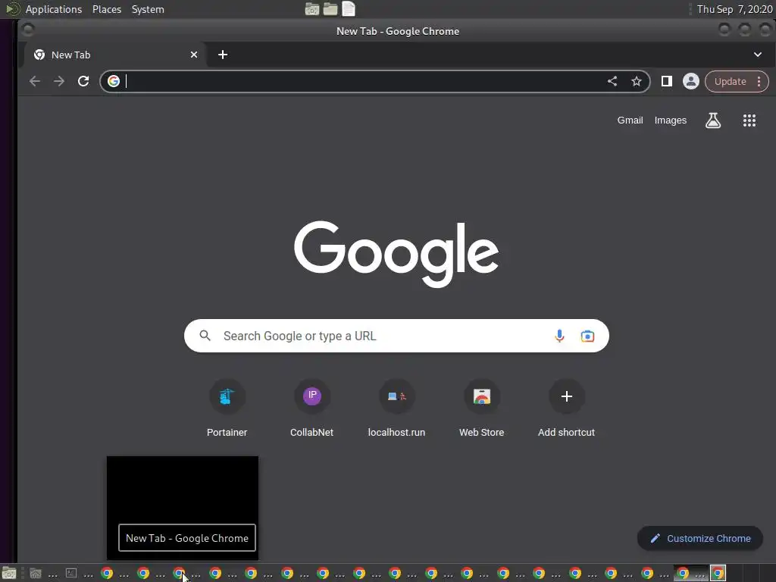Viewport: 776px width, 582px height.
Task: Open the Chrome profile avatar menu
Action: tap(691, 81)
